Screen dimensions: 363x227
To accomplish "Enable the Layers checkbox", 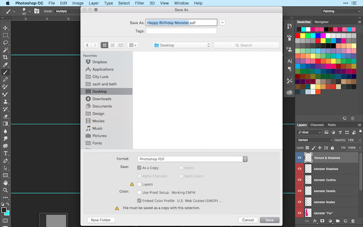I will pos(139,184).
